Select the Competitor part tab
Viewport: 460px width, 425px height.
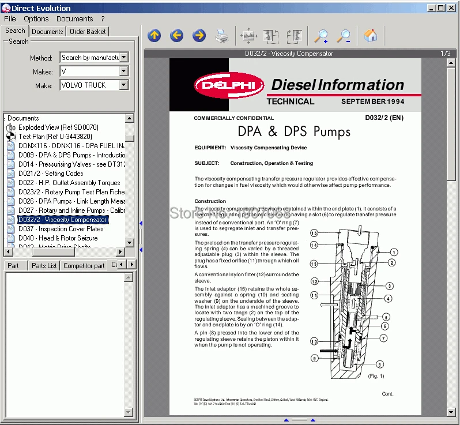84,266
